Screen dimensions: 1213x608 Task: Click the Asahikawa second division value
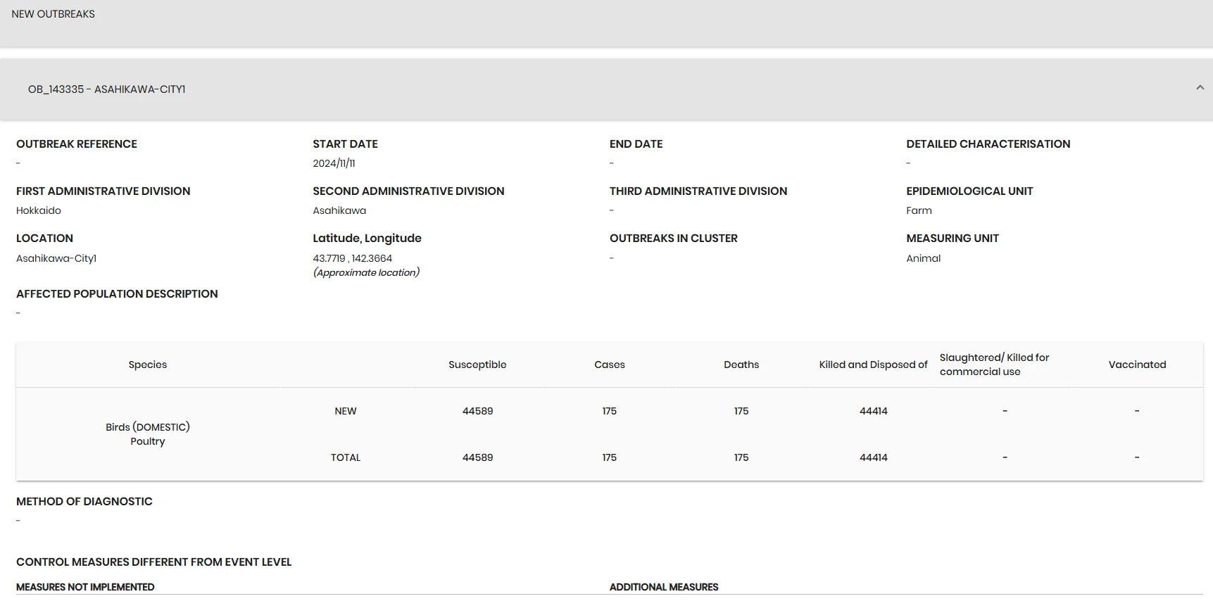[x=339, y=210]
